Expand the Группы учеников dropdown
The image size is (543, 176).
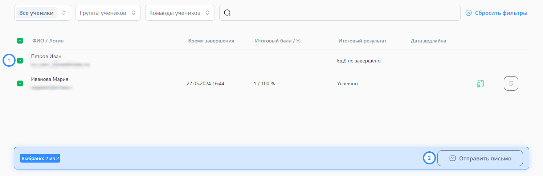click(x=108, y=13)
